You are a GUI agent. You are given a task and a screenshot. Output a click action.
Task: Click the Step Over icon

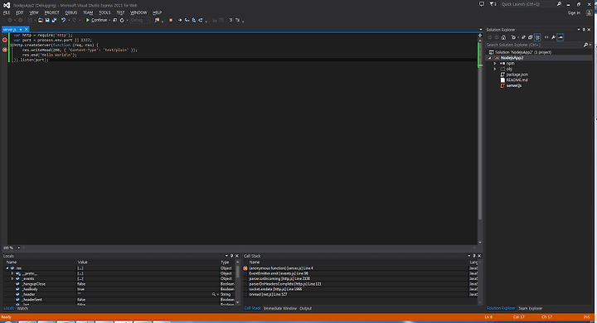point(194,20)
